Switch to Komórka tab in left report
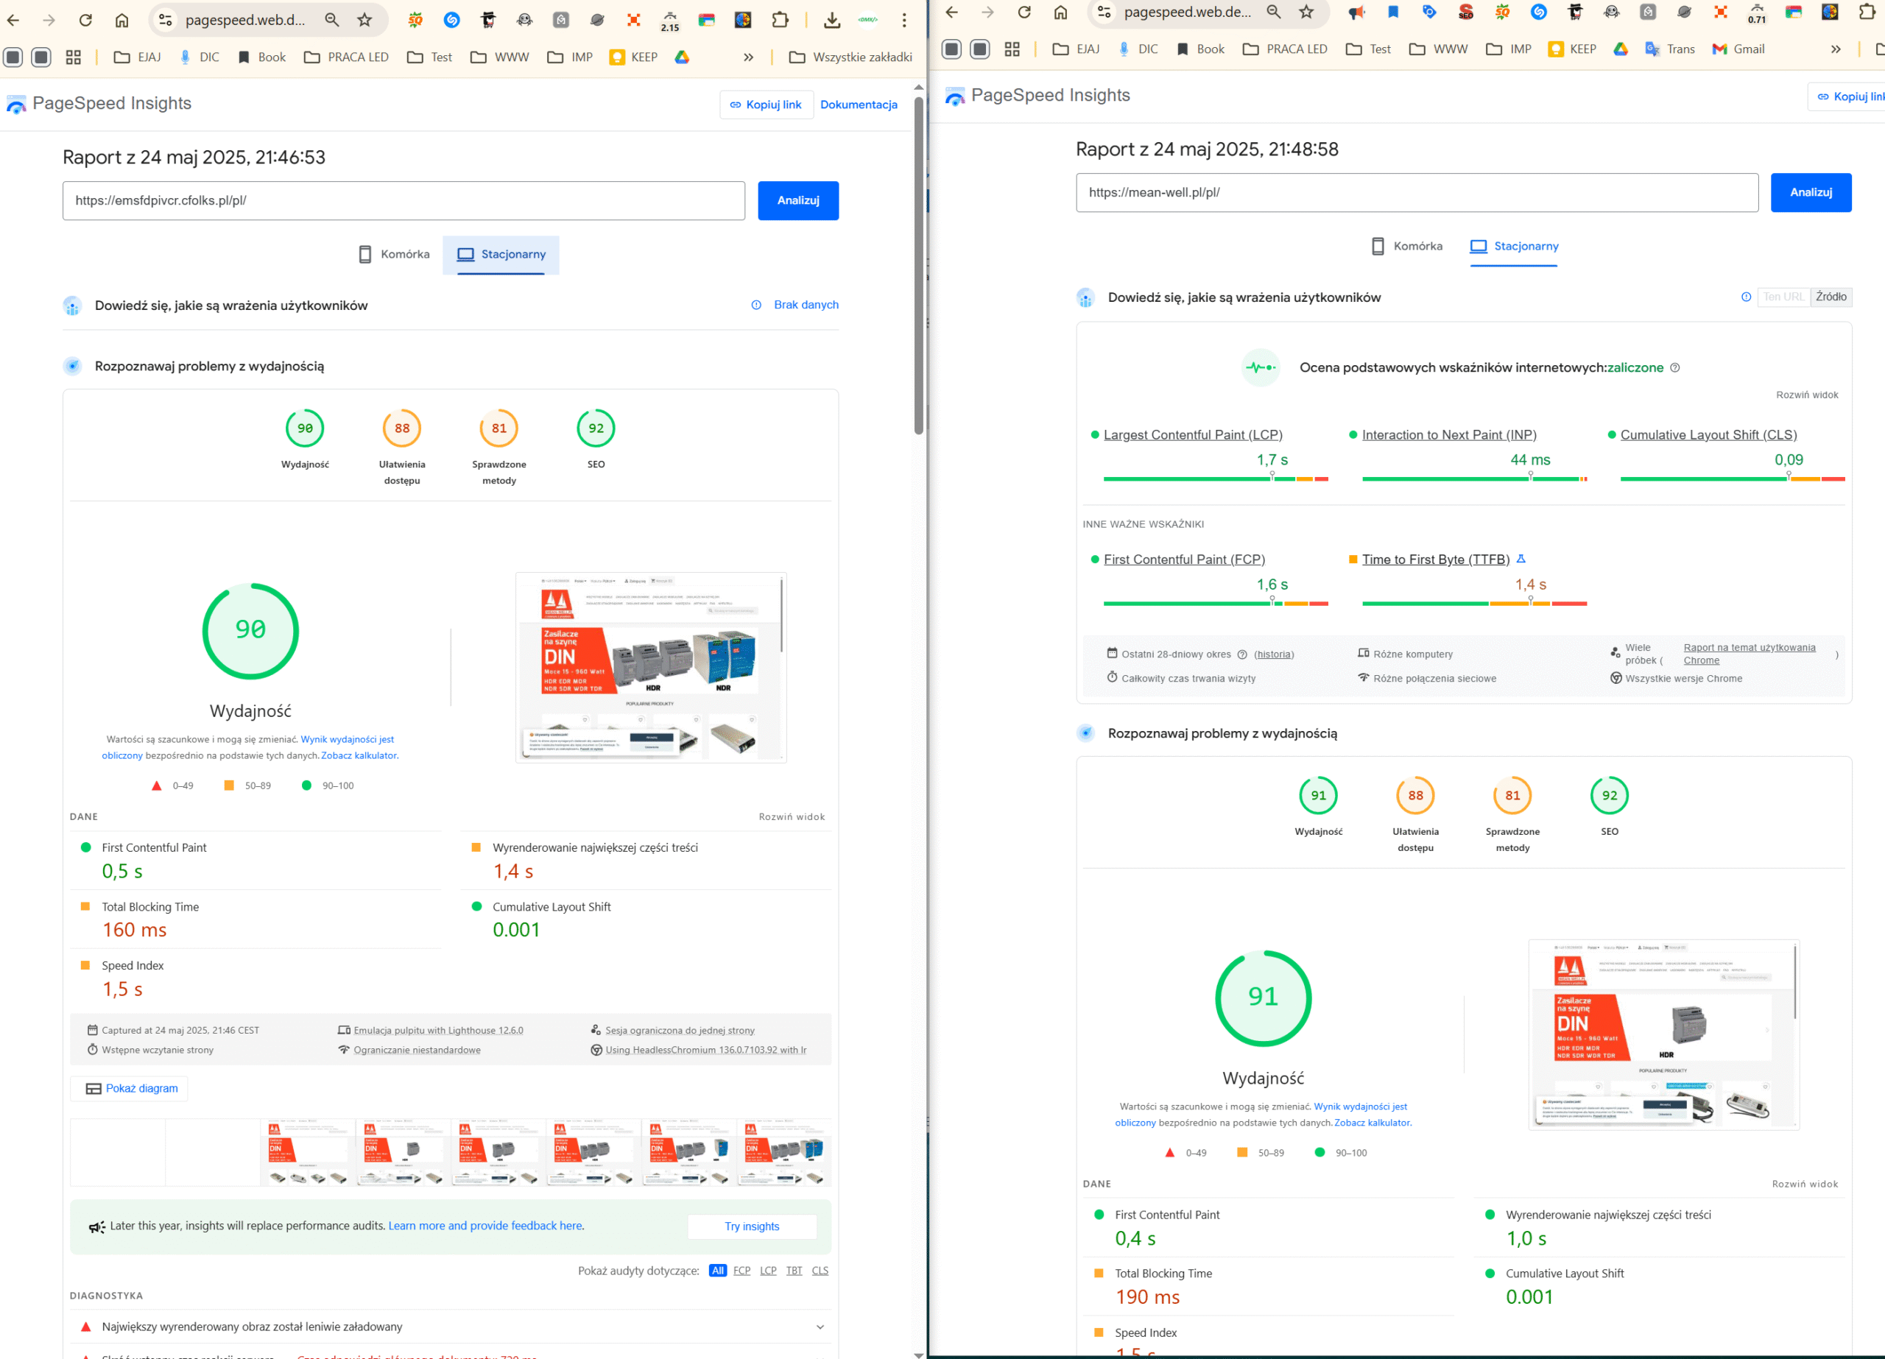This screenshot has height=1359, width=1885. click(394, 254)
